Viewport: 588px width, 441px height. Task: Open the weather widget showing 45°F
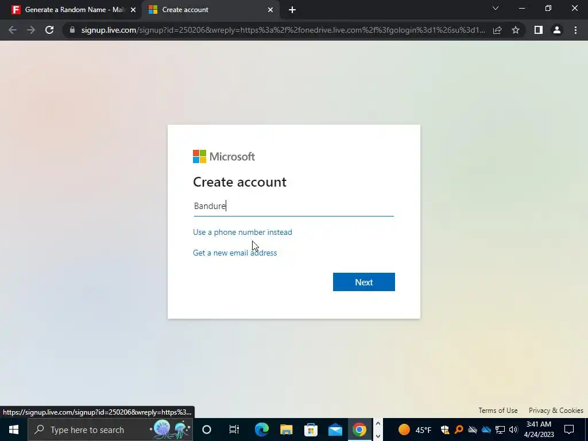pos(415,430)
